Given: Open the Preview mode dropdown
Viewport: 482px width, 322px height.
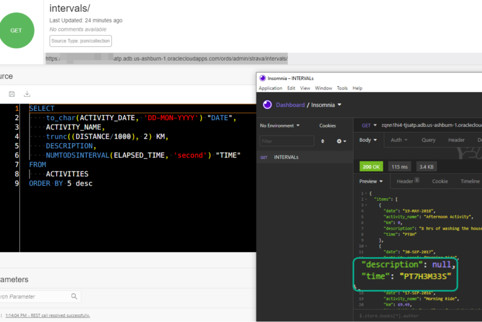Looking at the screenshot, I should coord(371,181).
